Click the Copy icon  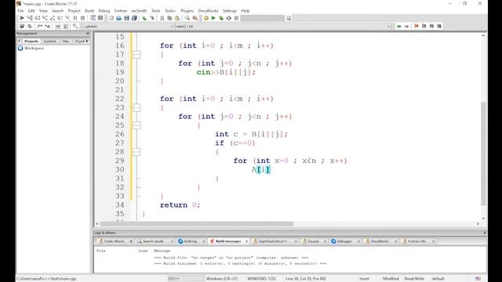pyautogui.click(x=169, y=18)
